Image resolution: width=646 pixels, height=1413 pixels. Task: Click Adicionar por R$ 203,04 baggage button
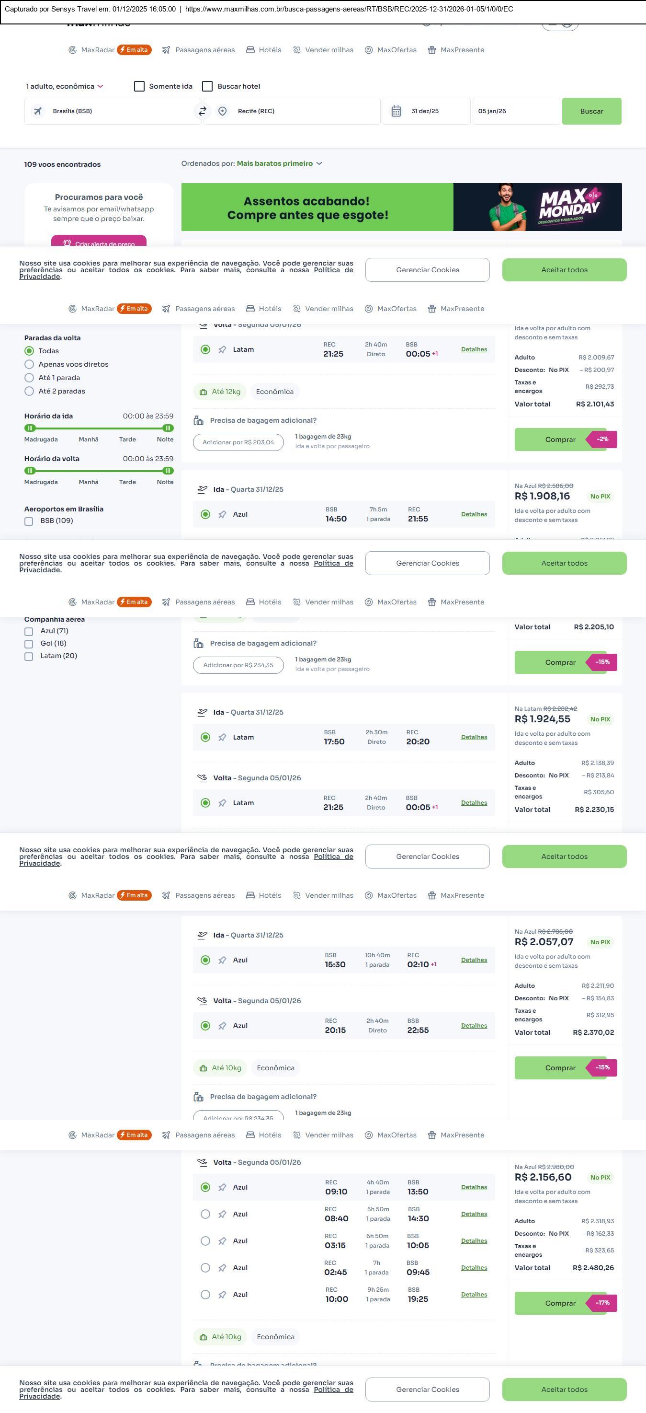pos(238,442)
